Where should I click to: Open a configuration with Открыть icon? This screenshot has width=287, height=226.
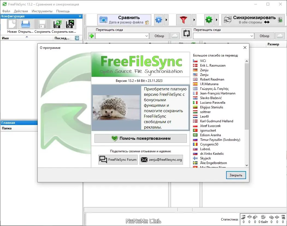26,24
